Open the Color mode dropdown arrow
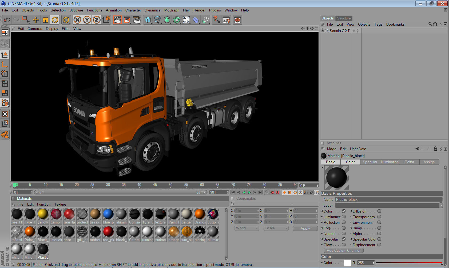 point(342,262)
